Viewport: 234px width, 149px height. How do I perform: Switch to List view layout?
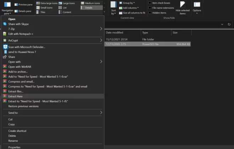63,7
